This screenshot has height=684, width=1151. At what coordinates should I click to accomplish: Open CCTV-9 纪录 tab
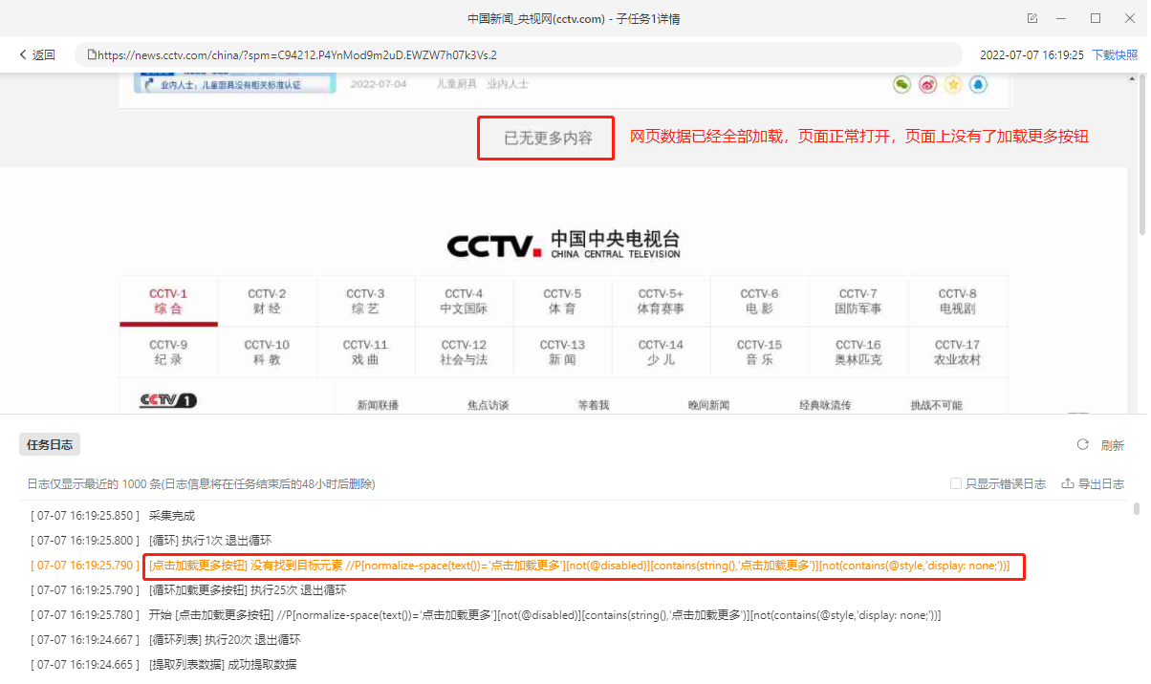point(168,352)
